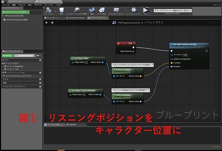Click the magnifier icon in My Blueprint search
This screenshot has height=151, width=222.
pos(34,56)
